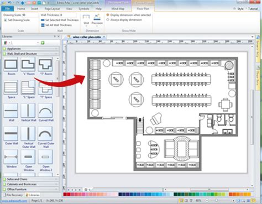The image size is (262, 204).
Task: Switch to the Page Layout tab
Action: (x=52, y=9)
